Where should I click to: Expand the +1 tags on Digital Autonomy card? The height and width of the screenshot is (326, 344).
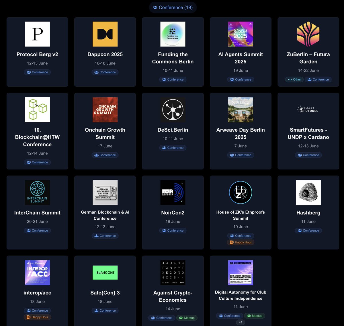(x=241, y=323)
